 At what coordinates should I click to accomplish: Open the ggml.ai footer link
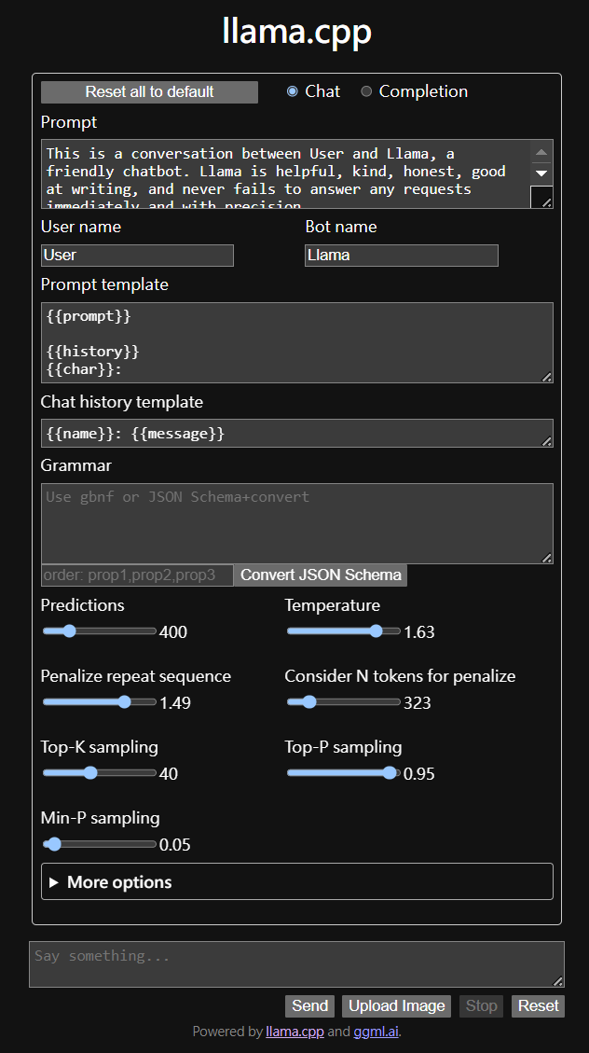tap(376, 1032)
